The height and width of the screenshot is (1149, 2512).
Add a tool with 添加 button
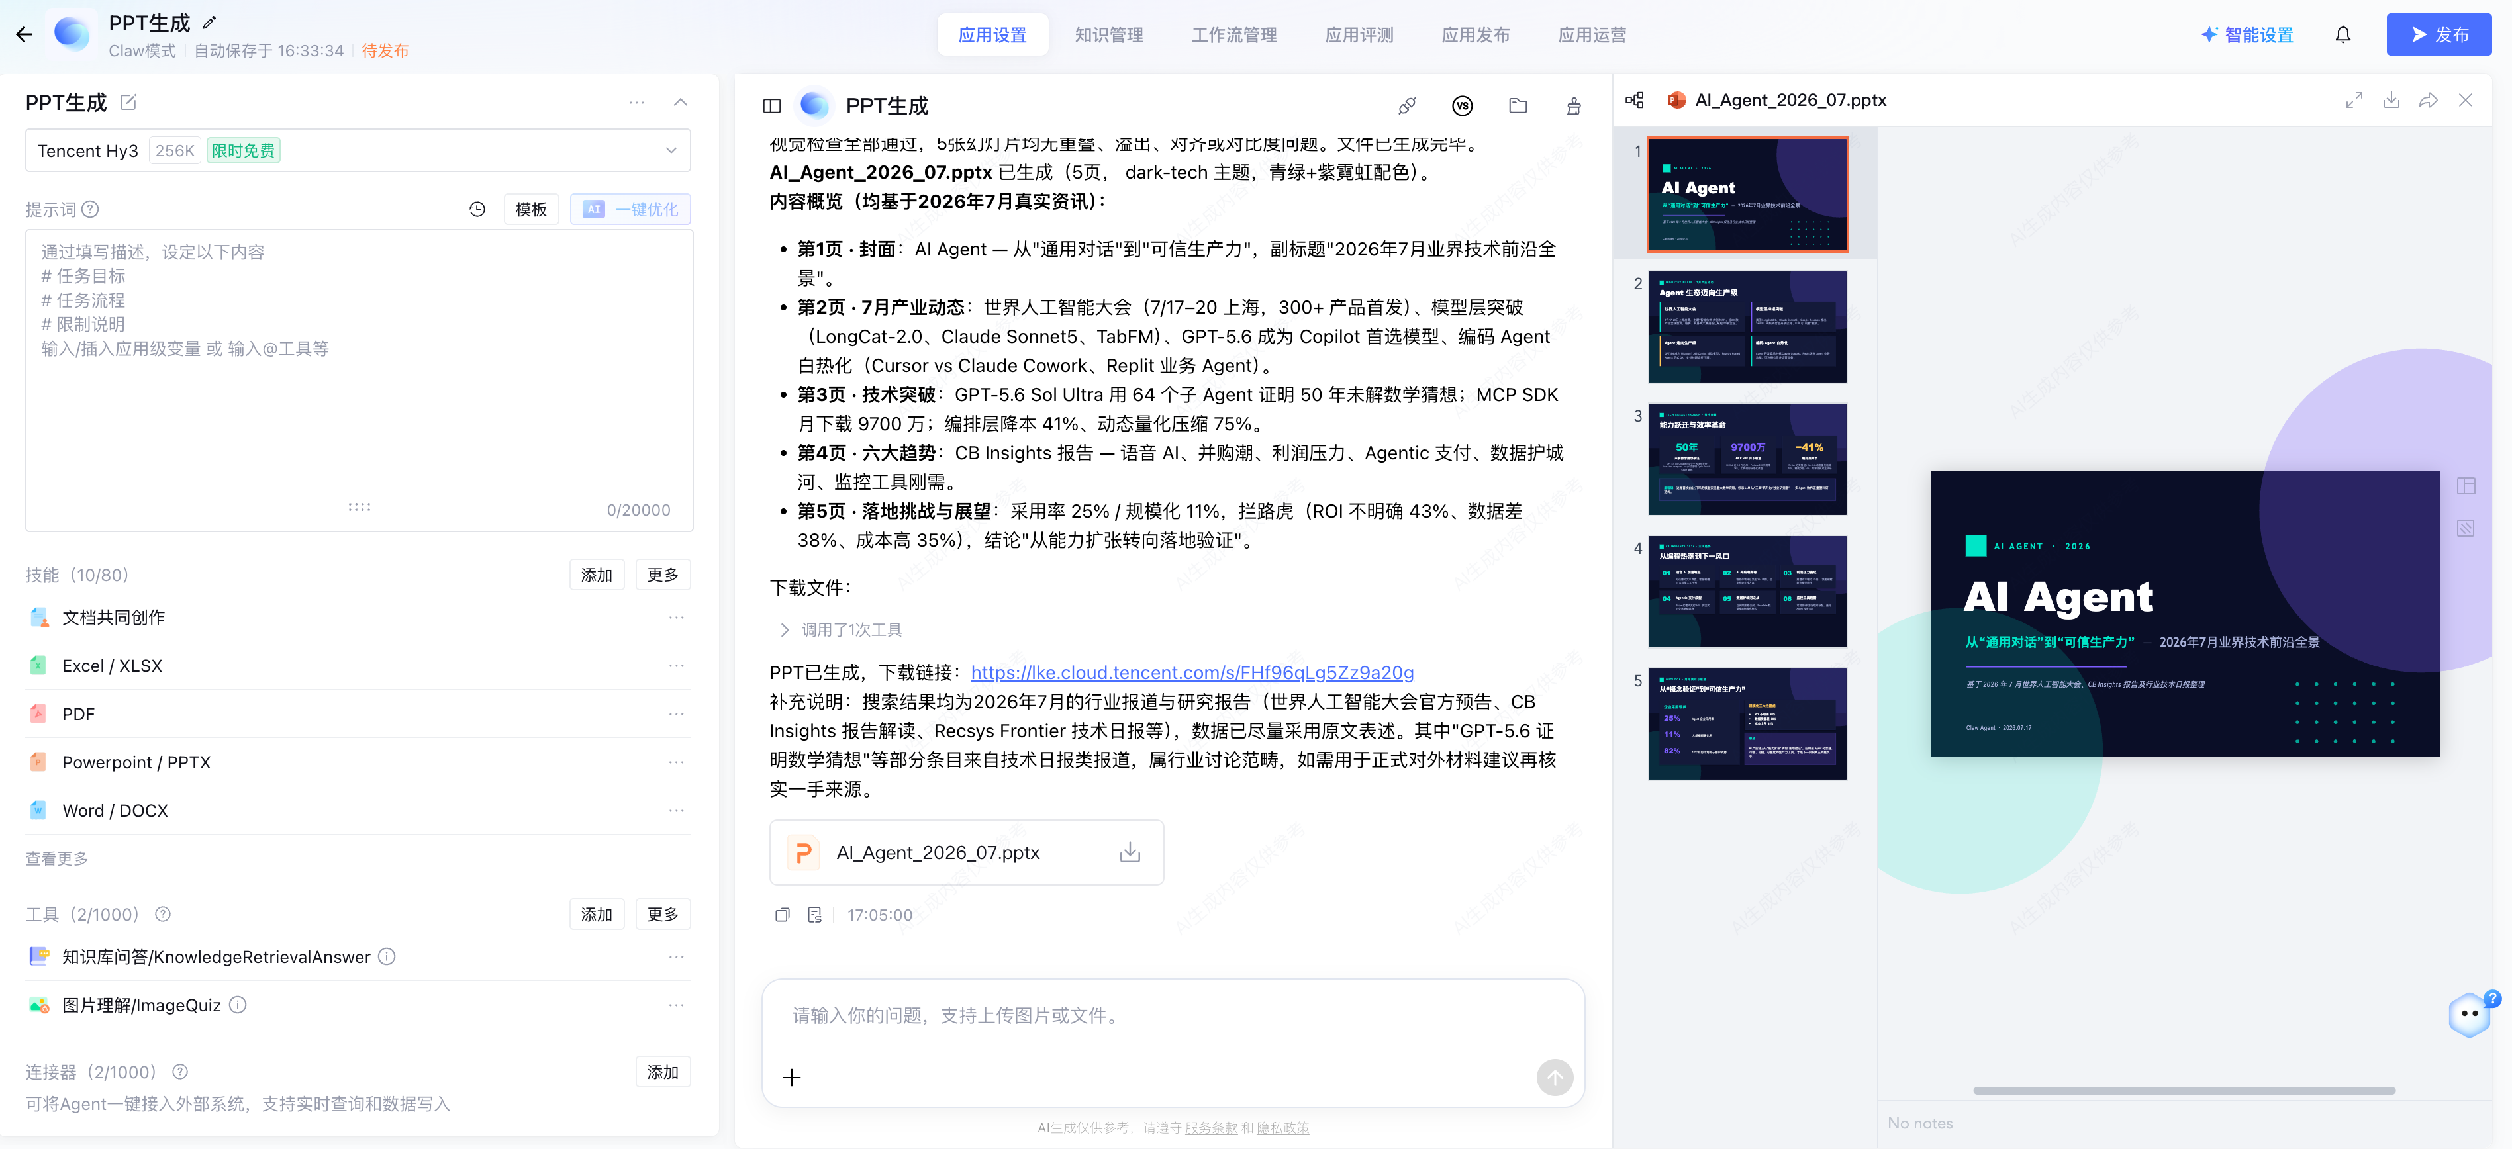[x=597, y=914]
